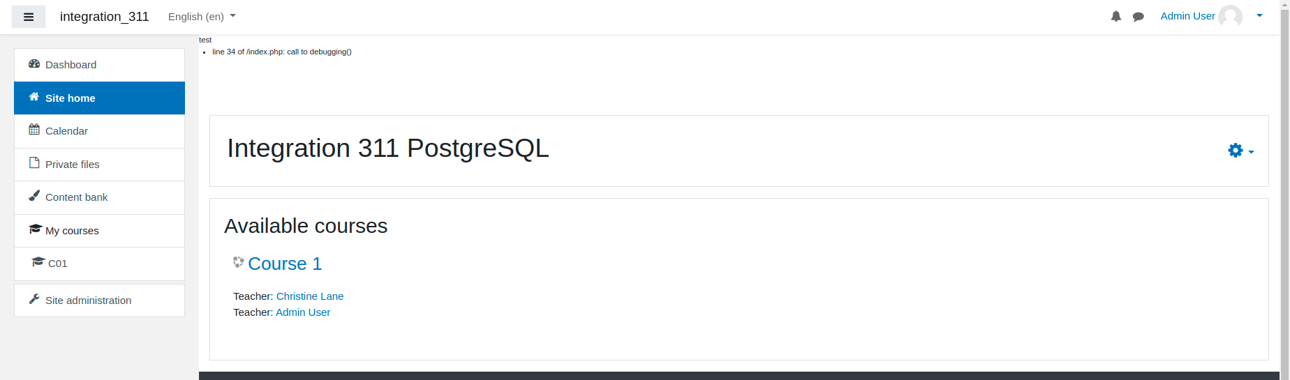Open the Course 1 link

coord(285,264)
